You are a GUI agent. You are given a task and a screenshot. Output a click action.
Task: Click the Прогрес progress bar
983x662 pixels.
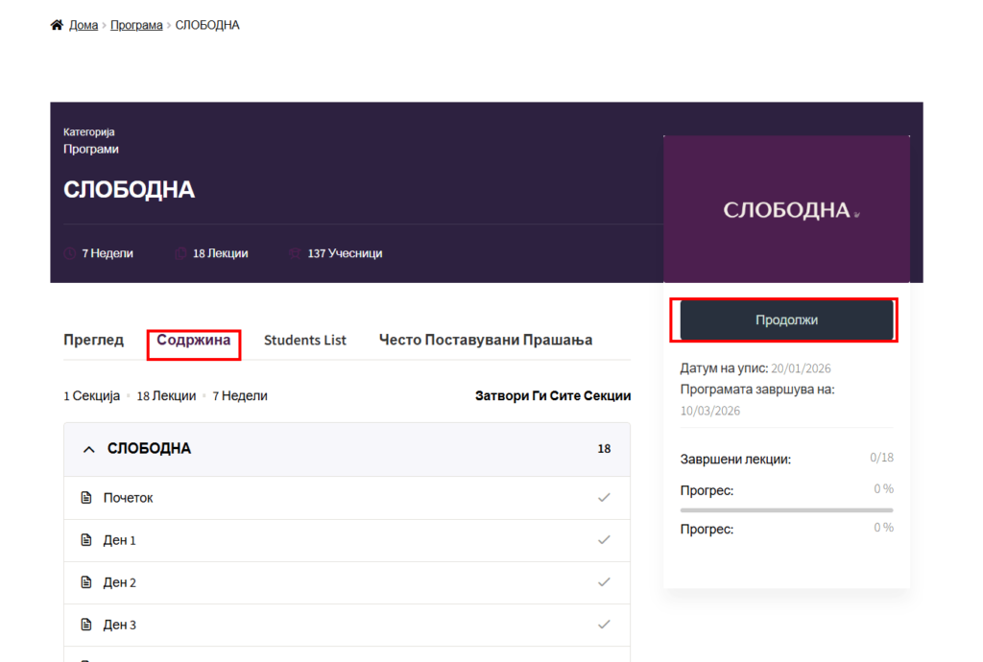coord(786,510)
